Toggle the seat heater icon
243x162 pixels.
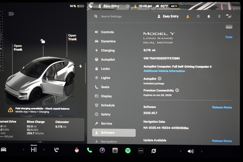[x=57, y=149]
